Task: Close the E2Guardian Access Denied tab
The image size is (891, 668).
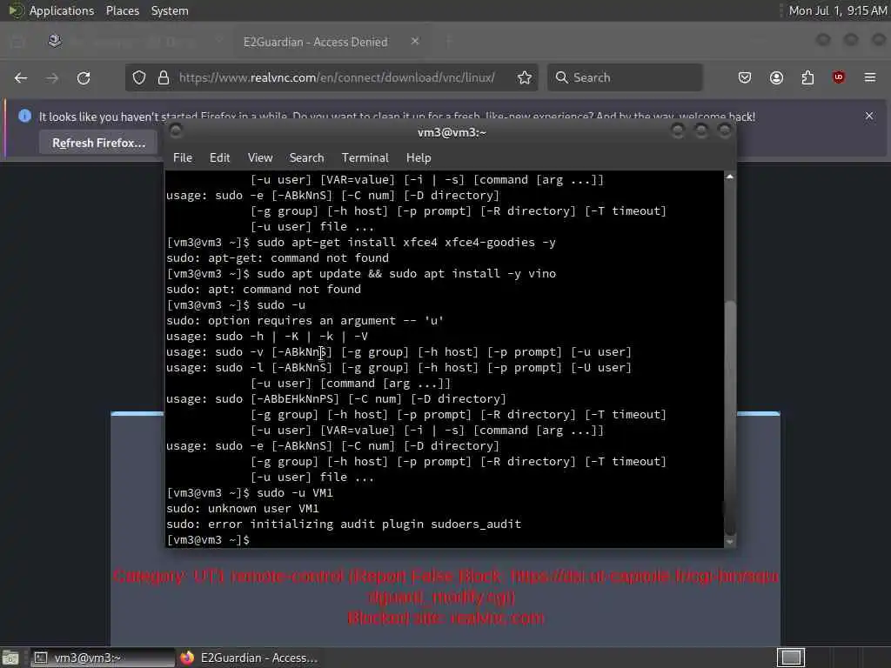Action: coord(415,42)
